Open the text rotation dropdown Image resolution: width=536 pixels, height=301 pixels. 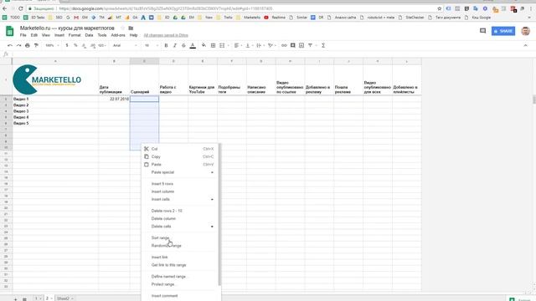pos(271,45)
